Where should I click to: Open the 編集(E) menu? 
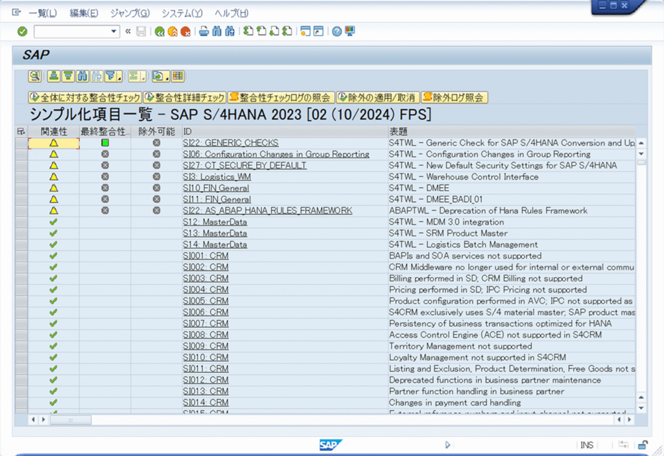[84, 13]
